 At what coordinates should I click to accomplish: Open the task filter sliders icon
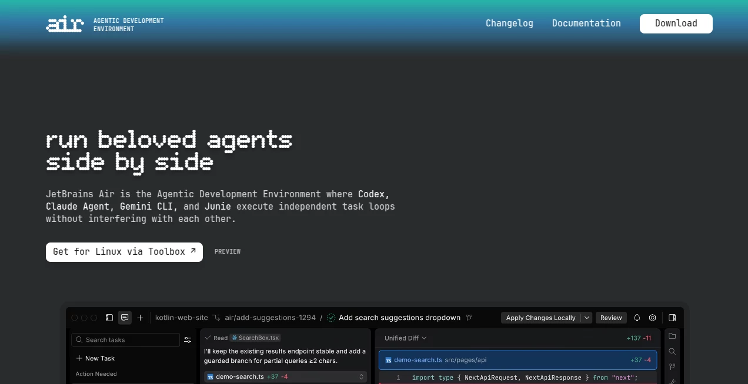click(x=188, y=340)
